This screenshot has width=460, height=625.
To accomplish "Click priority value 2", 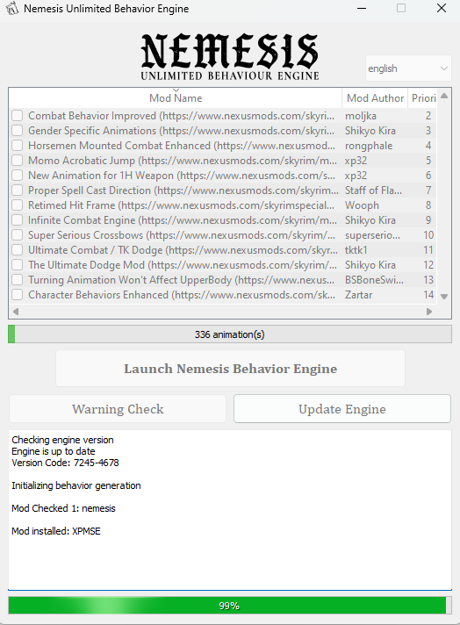I will (x=428, y=116).
